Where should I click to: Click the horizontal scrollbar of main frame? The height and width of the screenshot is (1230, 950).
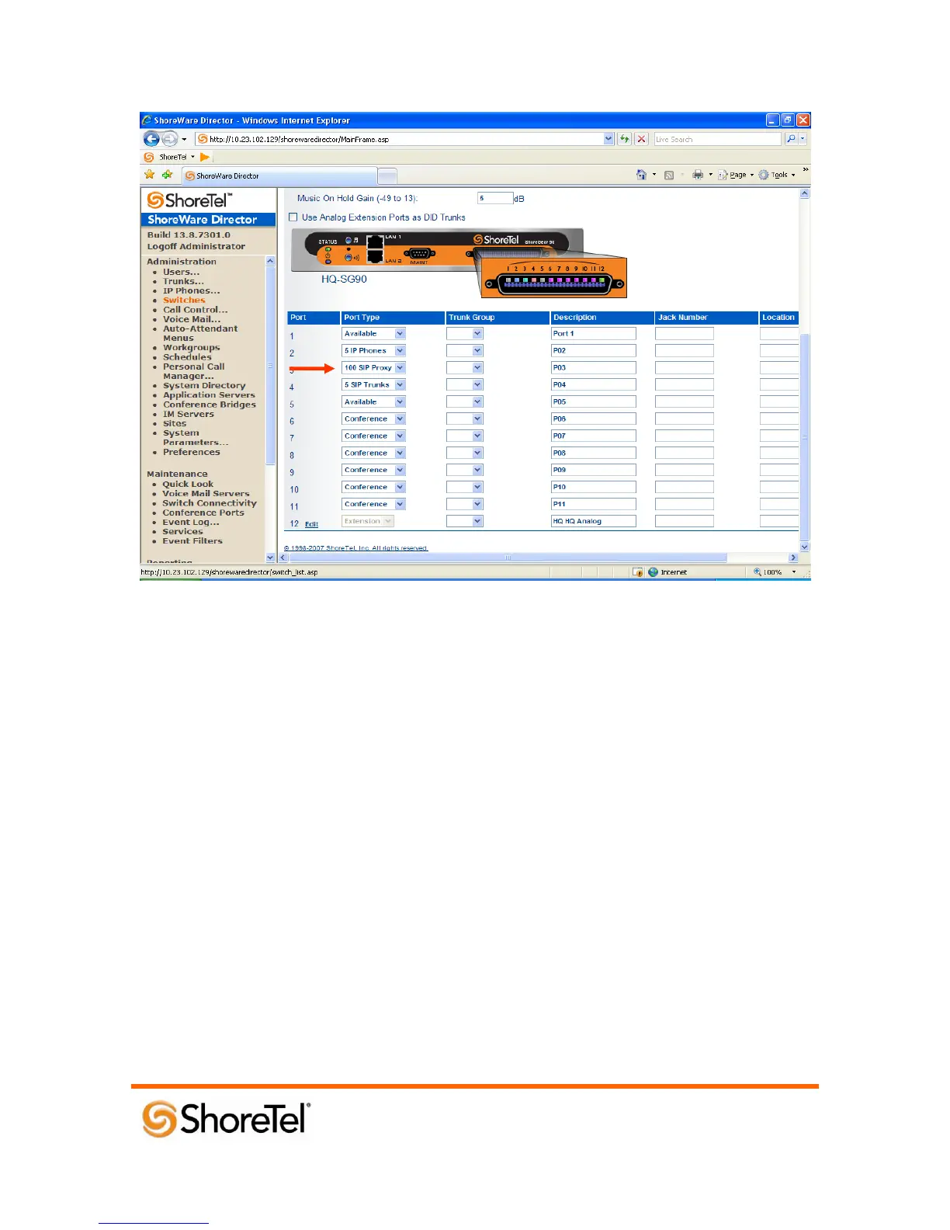(508, 558)
